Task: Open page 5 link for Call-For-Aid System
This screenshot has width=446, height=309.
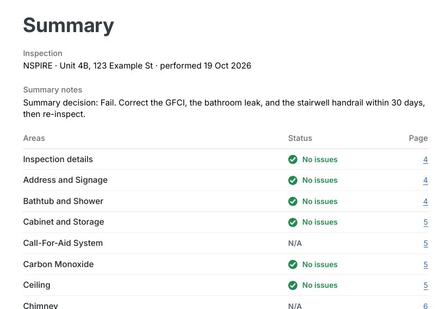Action: click(425, 244)
